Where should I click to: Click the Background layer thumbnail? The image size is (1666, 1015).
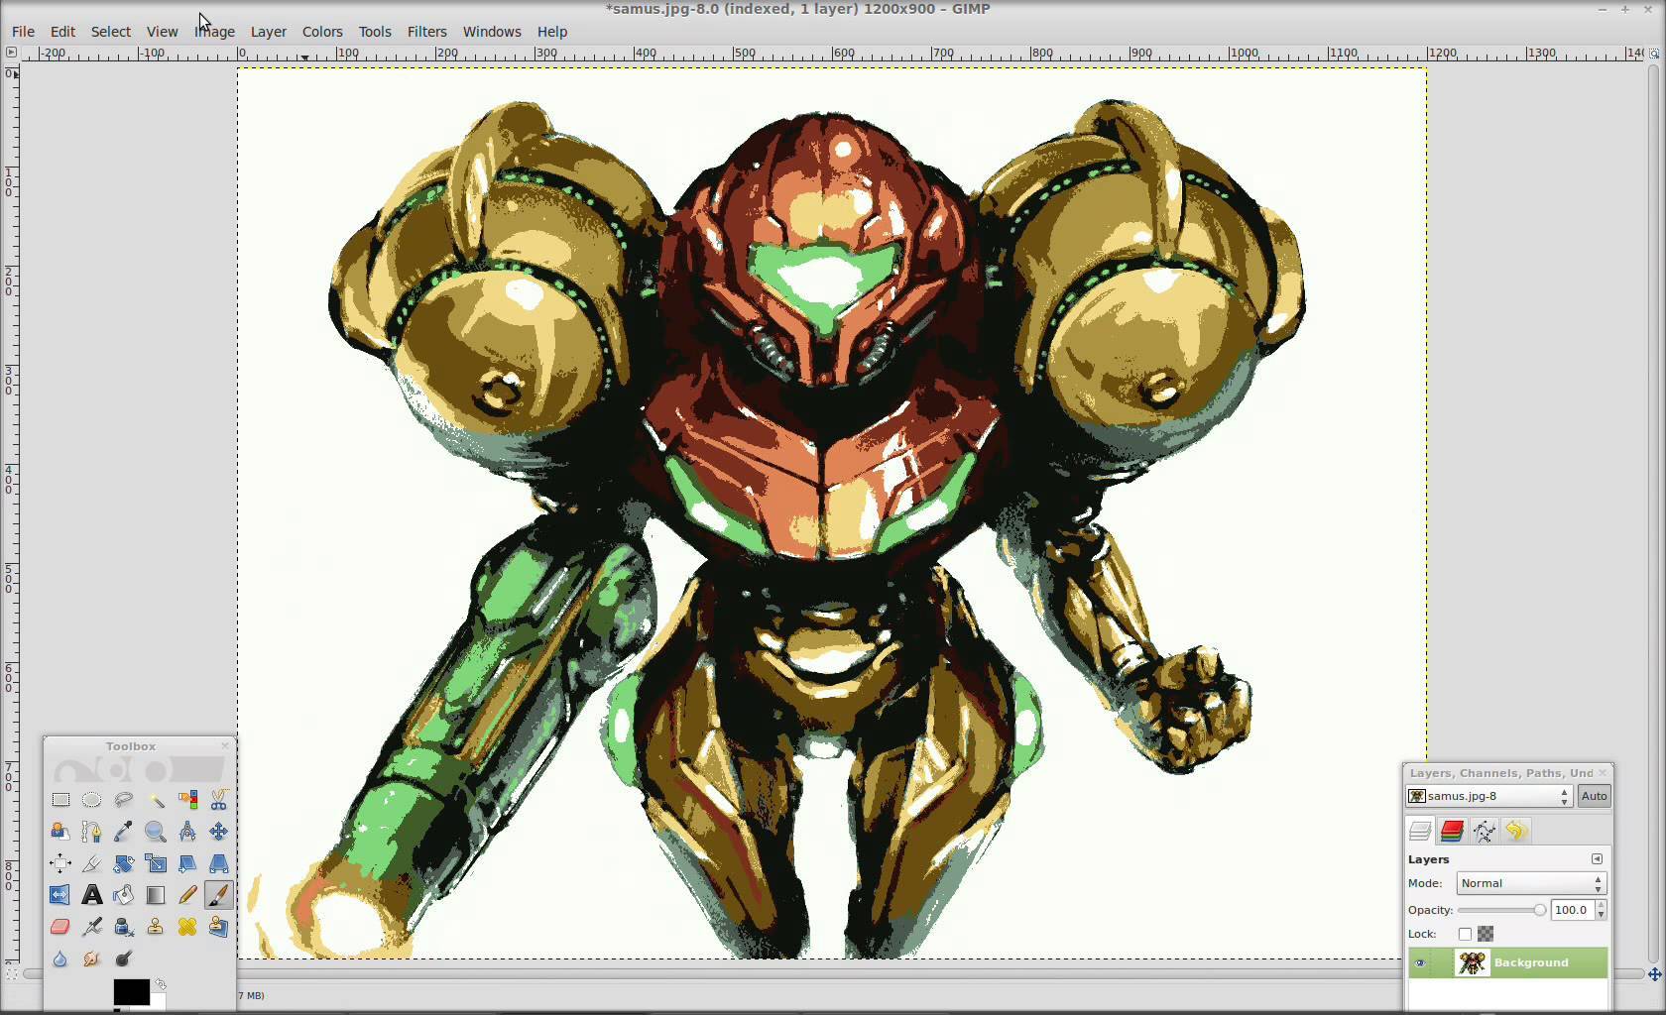tap(1472, 962)
